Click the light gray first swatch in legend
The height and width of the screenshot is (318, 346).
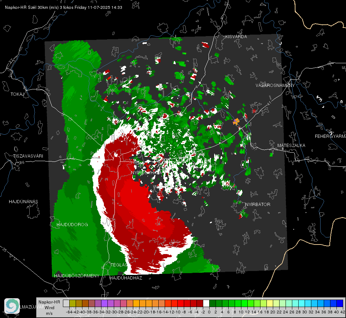[66, 303]
